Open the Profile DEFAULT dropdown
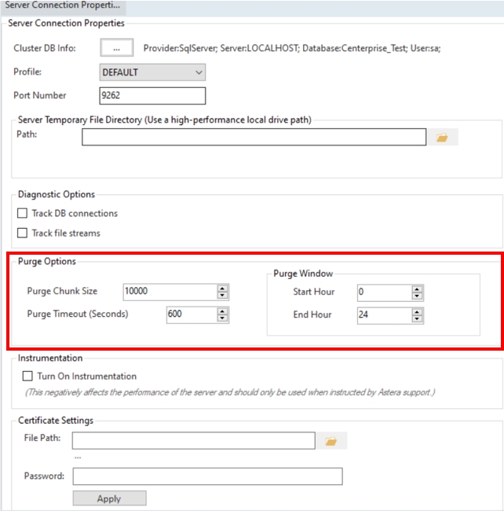 152,72
